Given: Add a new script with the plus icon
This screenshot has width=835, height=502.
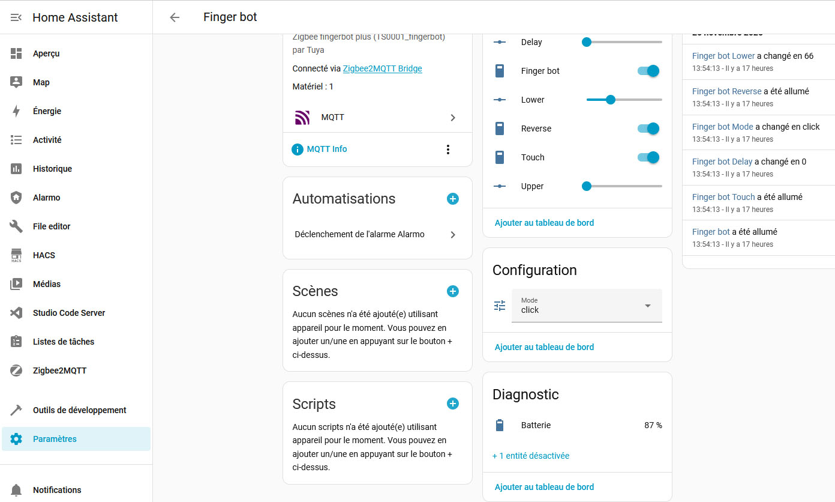Looking at the screenshot, I should pyautogui.click(x=453, y=404).
